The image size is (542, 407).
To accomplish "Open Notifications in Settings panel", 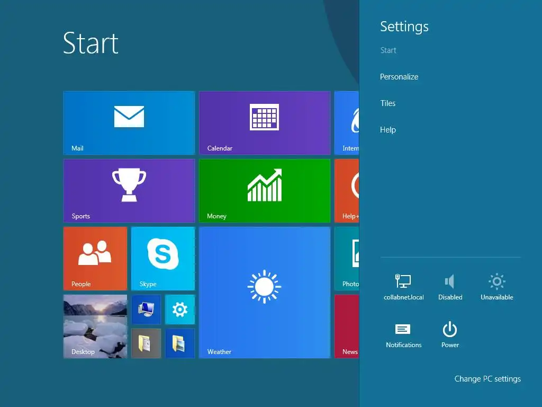I will [x=403, y=335].
